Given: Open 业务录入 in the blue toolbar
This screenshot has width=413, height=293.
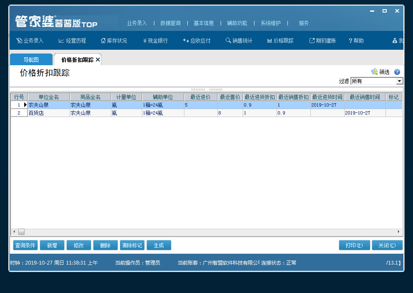Looking at the screenshot, I should 30,41.
